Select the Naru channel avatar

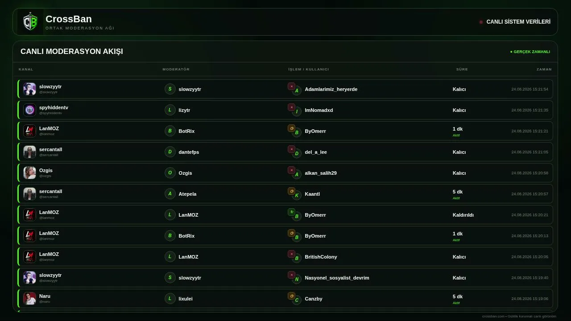click(29, 298)
